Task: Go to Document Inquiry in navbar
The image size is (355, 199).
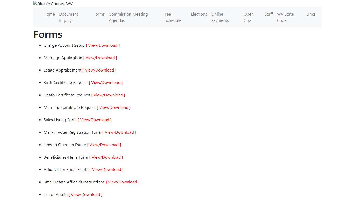Action: tap(69, 17)
